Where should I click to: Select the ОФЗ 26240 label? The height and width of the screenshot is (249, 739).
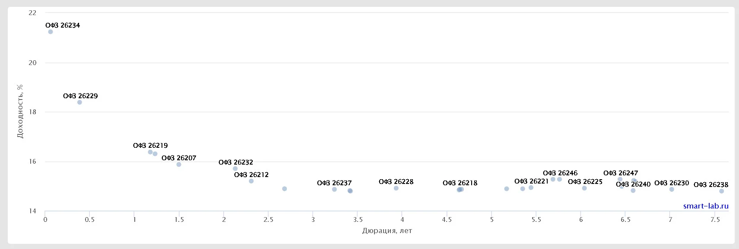coord(633,184)
